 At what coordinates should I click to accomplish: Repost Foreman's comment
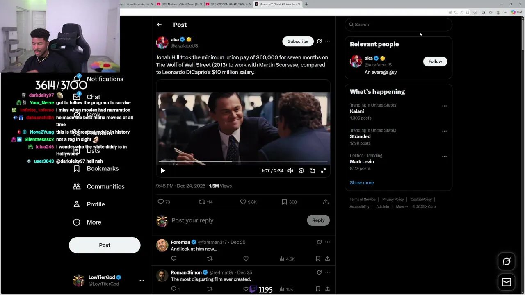click(x=210, y=259)
